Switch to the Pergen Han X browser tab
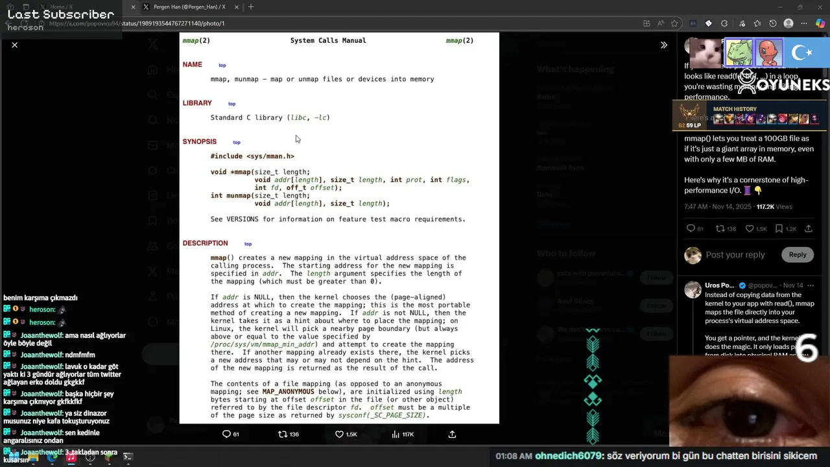The height and width of the screenshot is (467, 830). pyautogui.click(x=189, y=7)
